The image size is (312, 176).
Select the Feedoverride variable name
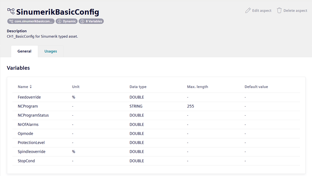(x=29, y=97)
